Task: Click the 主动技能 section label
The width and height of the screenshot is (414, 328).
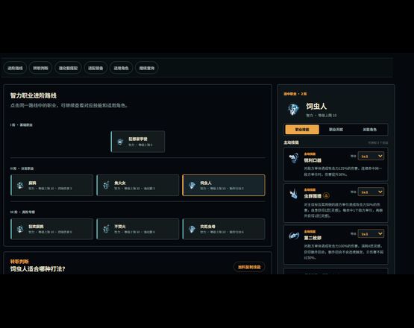Action: (x=291, y=142)
